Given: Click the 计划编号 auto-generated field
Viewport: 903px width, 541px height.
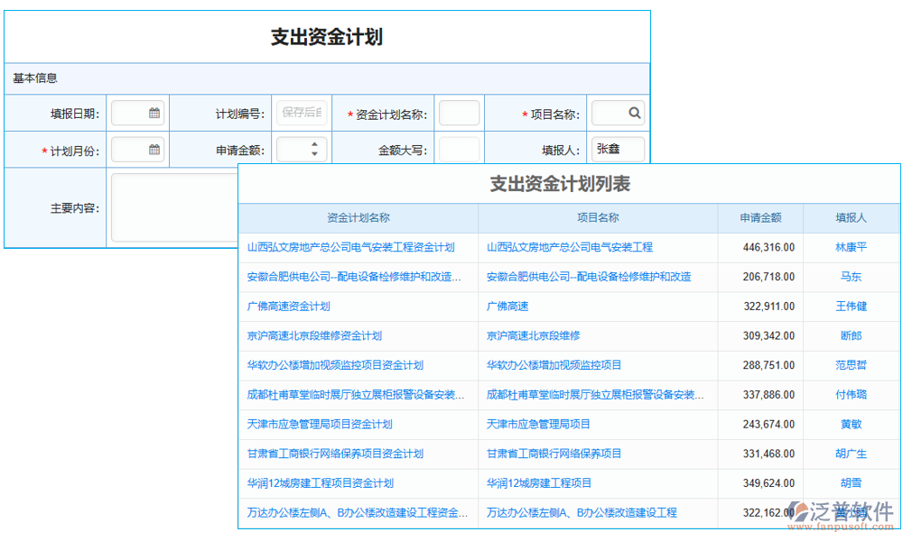Looking at the screenshot, I should coord(302,112).
